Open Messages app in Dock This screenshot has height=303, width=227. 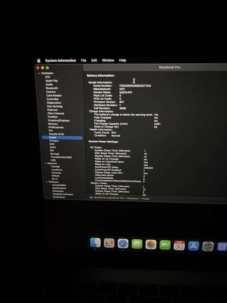point(137,244)
